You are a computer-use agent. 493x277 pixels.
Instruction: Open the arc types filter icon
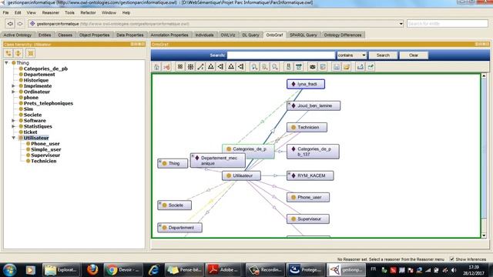[299, 67]
